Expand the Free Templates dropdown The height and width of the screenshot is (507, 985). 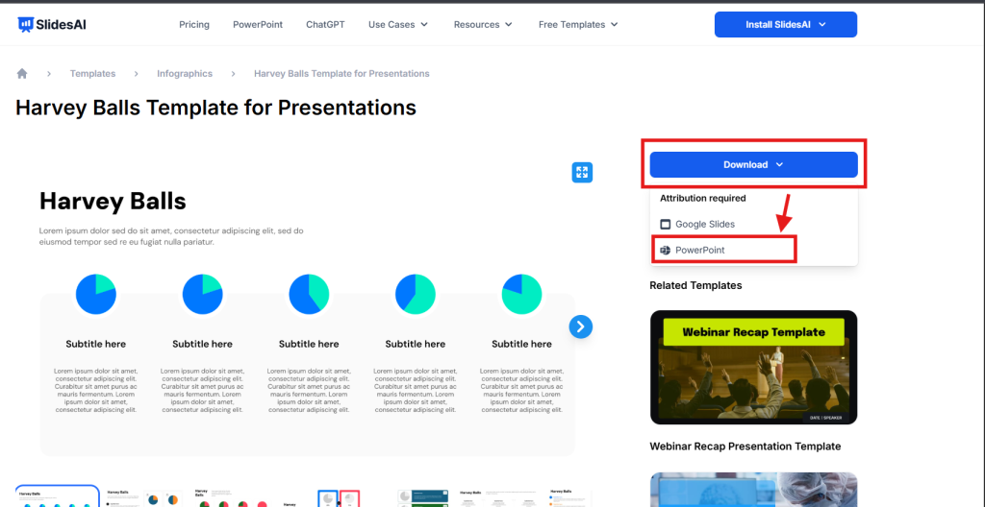coord(578,24)
